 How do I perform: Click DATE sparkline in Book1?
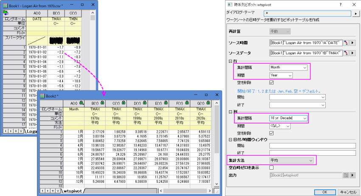point(37,41)
